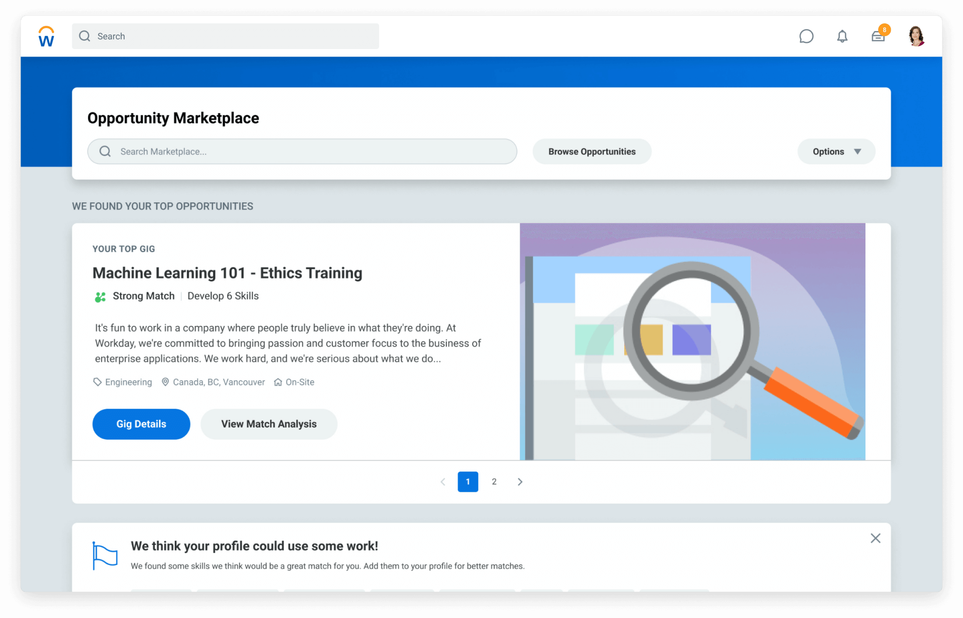Click the Engineering tag icon
Image resolution: width=963 pixels, height=618 pixels.
point(97,382)
